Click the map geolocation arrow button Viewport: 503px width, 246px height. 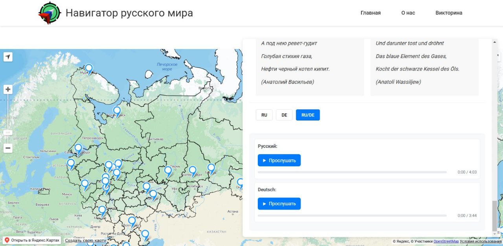(8, 57)
